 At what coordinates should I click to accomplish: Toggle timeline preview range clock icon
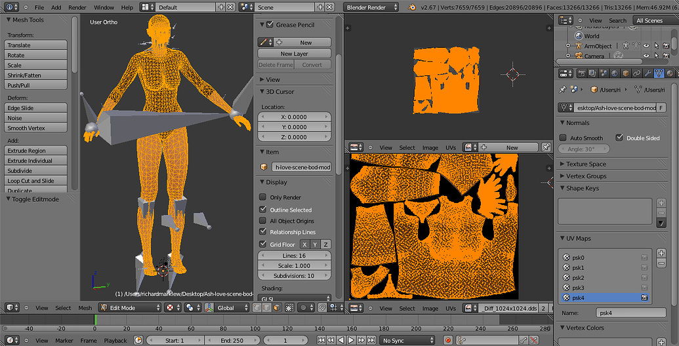pyautogui.click(x=138, y=340)
